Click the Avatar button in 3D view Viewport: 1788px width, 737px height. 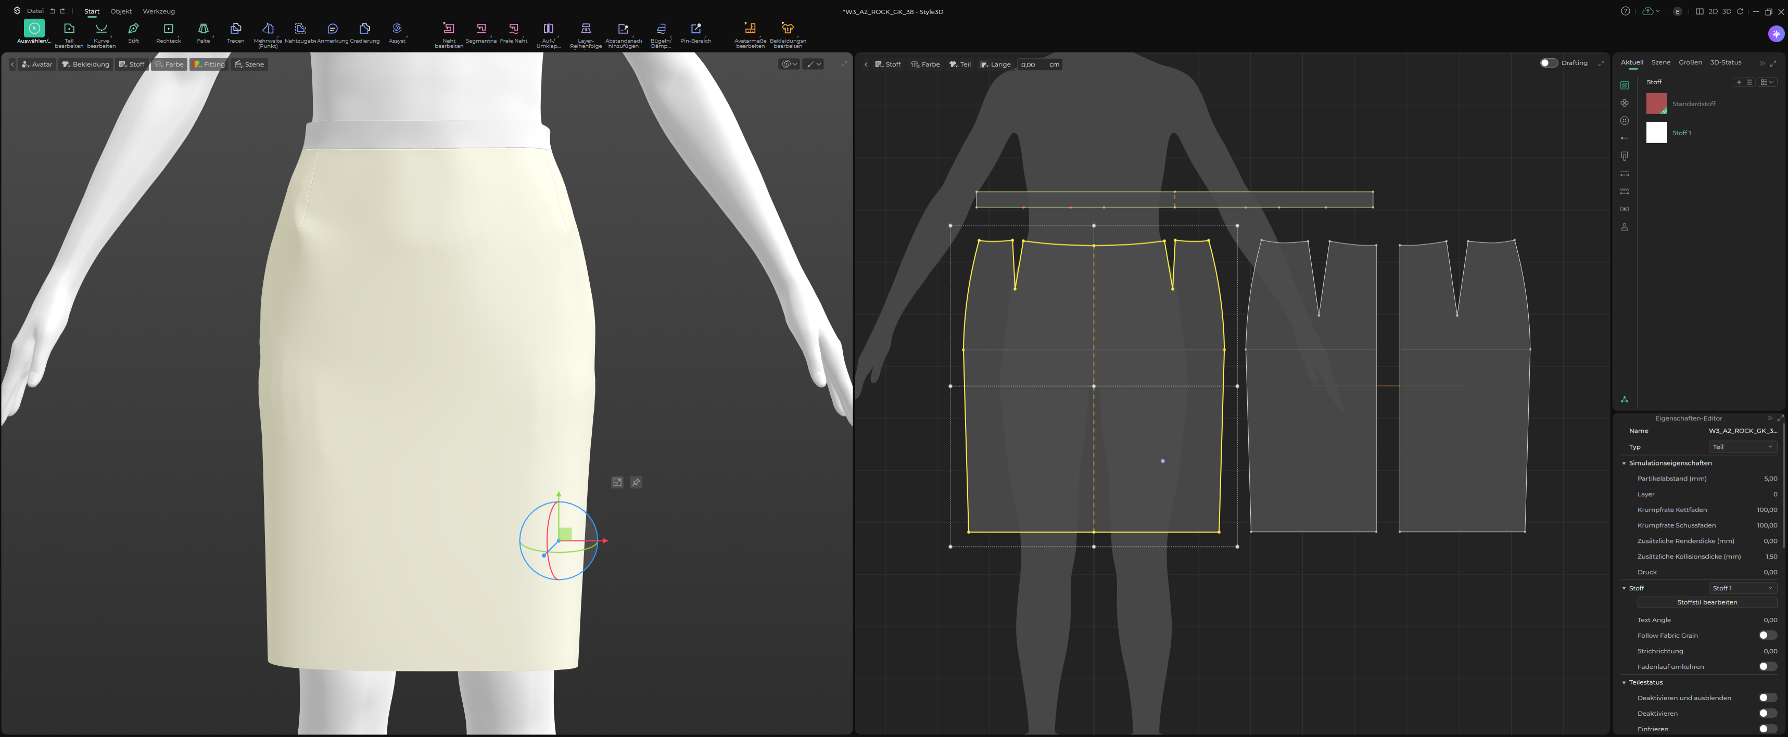[x=37, y=64]
